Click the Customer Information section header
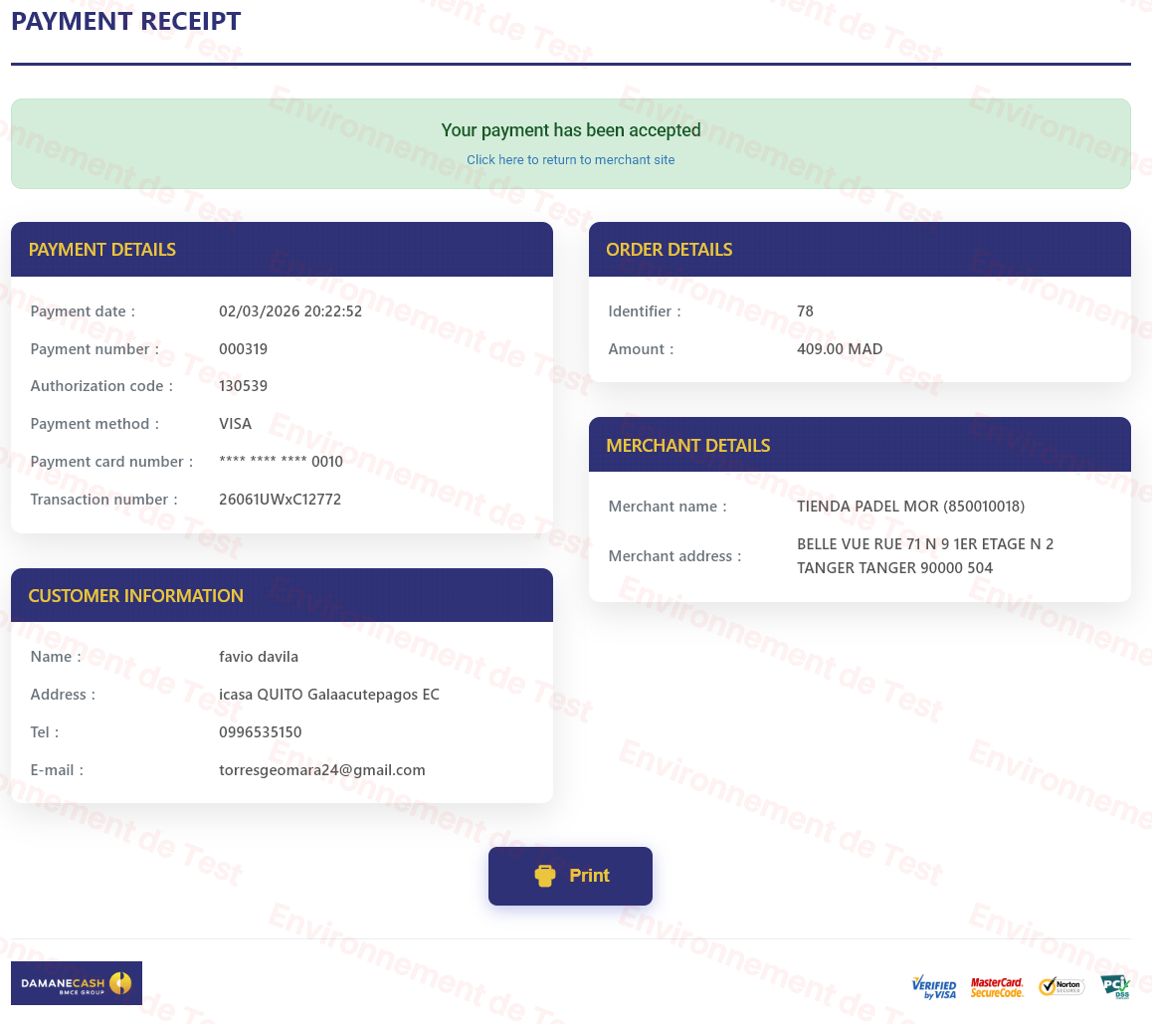The height and width of the screenshot is (1024, 1152). click(x=135, y=596)
